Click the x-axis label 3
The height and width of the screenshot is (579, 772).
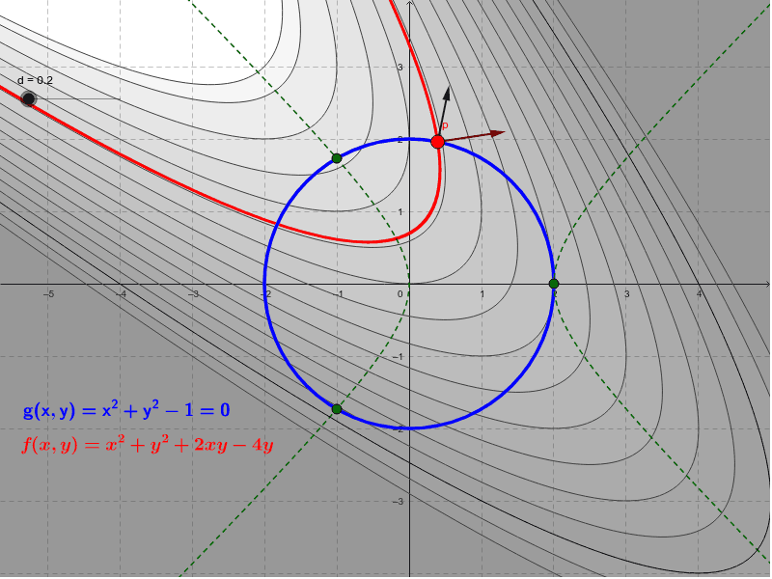pyautogui.click(x=626, y=294)
